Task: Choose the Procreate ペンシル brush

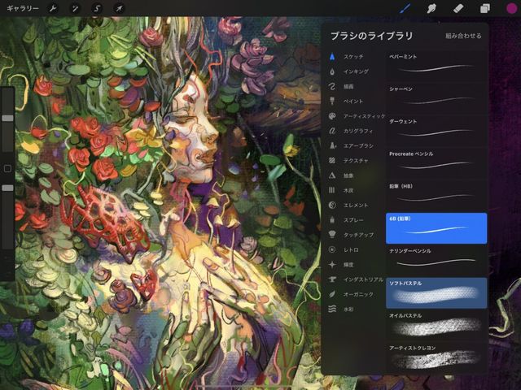Action: [436, 162]
